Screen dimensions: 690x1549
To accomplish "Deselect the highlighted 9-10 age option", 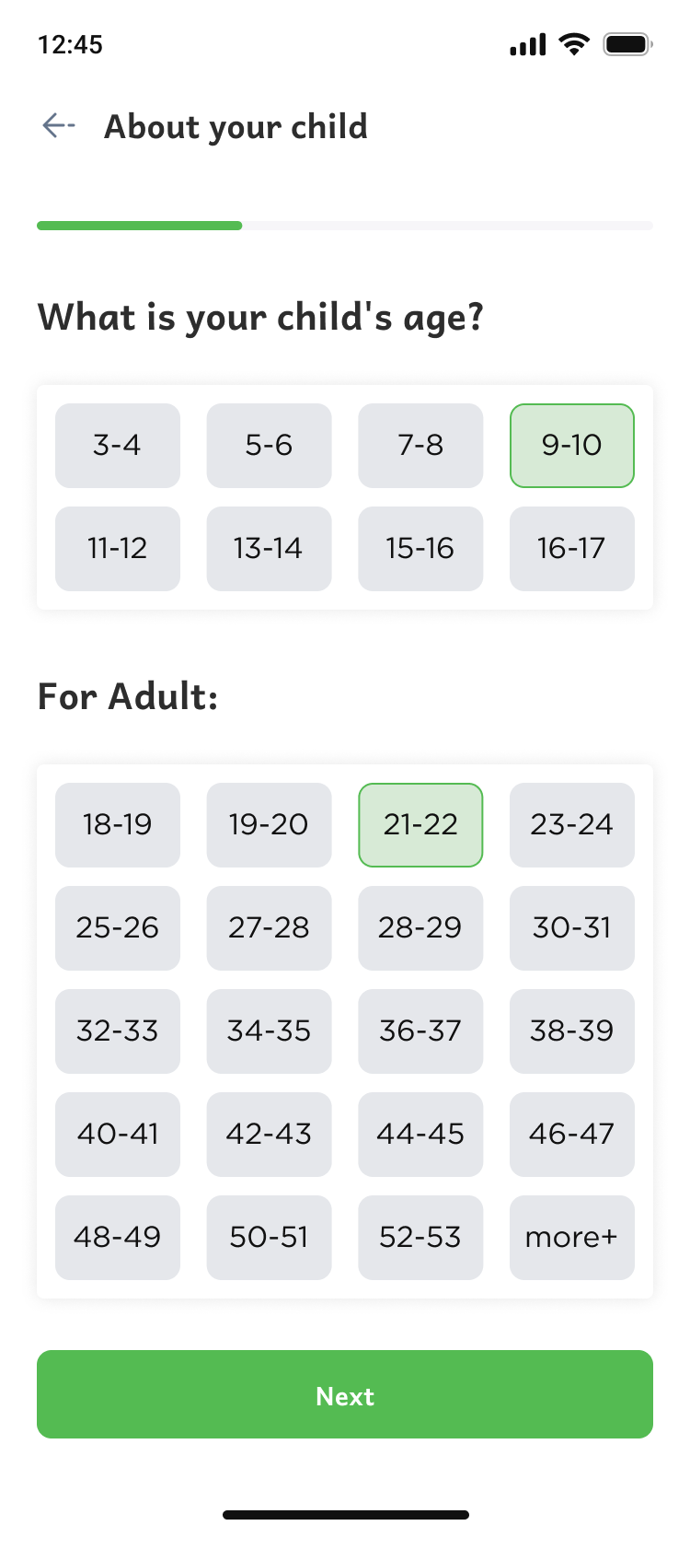I will pos(572,446).
